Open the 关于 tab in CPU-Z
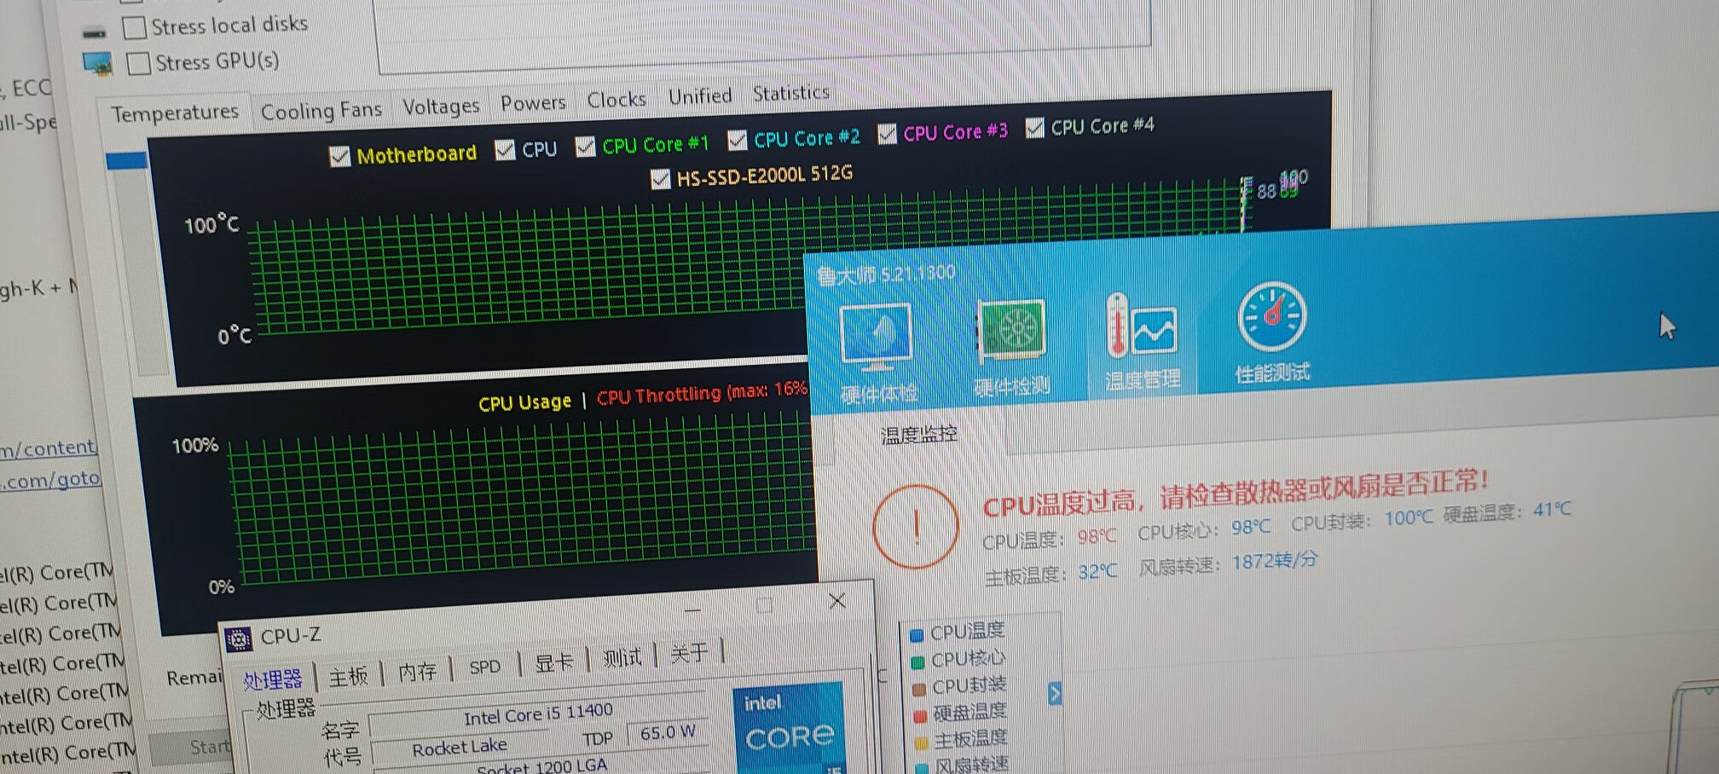The image size is (1719, 774). 689,654
